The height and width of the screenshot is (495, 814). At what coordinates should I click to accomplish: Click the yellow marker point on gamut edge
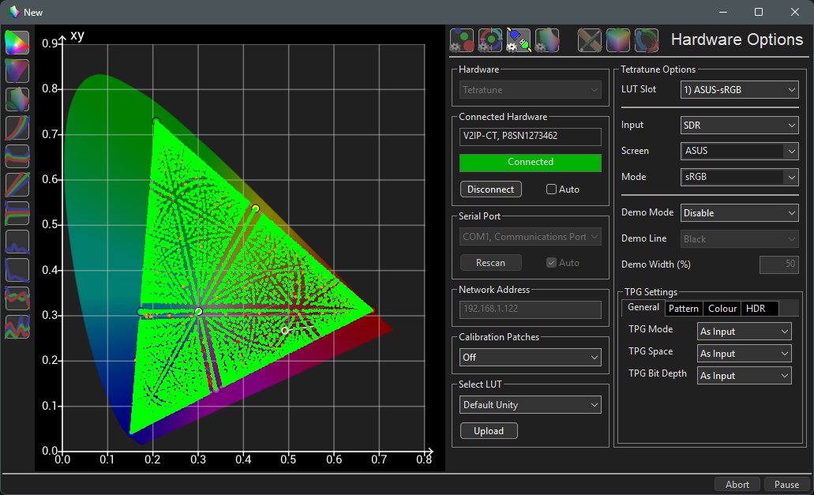256,208
